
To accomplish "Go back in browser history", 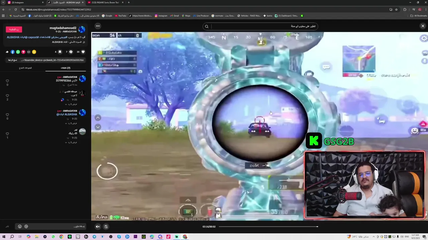I will point(3,10).
